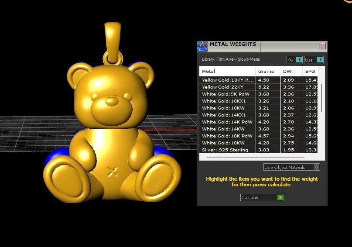Sort by the Metal column header
The image size is (352, 247).
pos(227,72)
